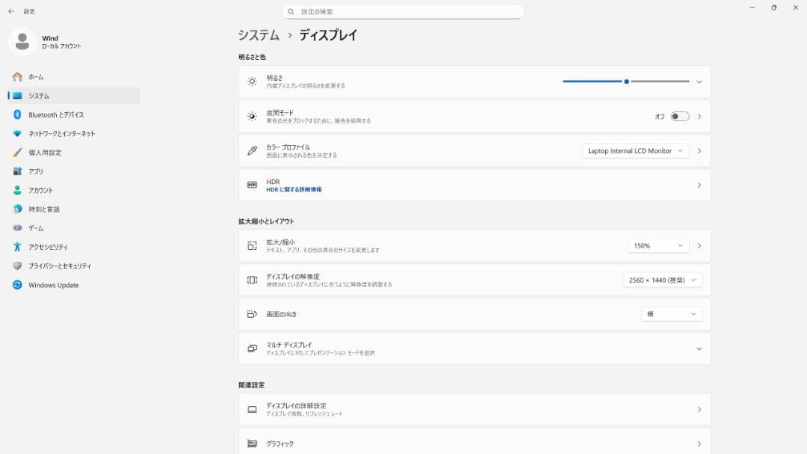This screenshot has height=454, width=807.
Task: Click the Windows Update icon in sidebar
Action: [16, 285]
